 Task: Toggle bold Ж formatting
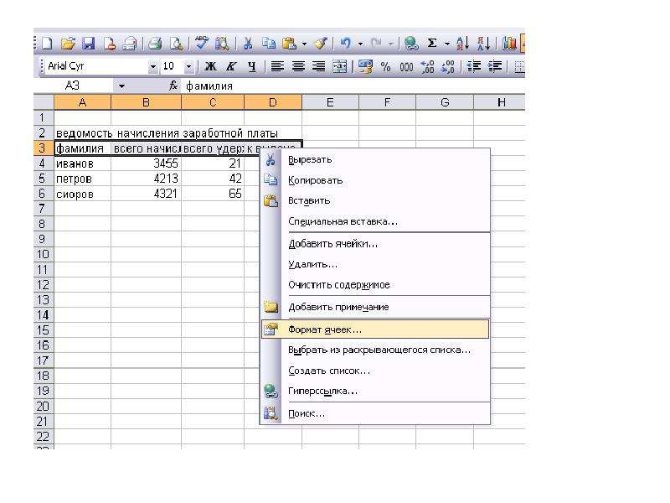[x=210, y=66]
